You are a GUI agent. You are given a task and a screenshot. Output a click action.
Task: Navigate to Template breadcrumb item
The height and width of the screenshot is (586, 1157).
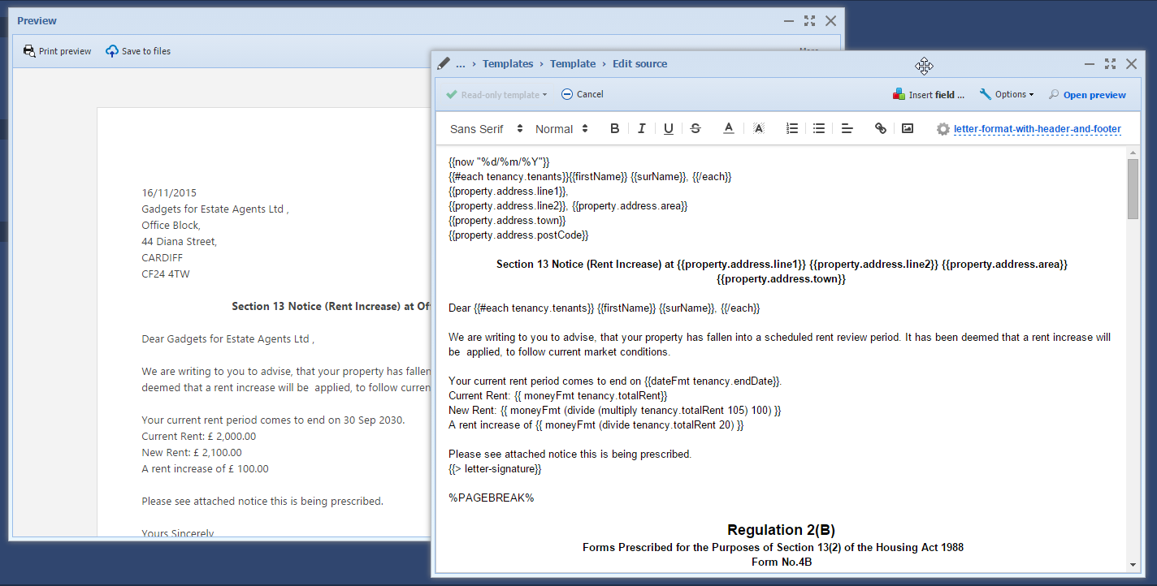573,64
